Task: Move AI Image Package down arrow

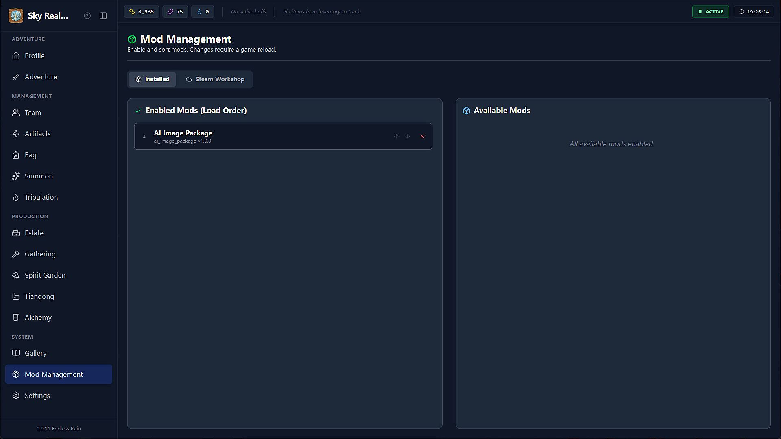Action: [x=408, y=137]
